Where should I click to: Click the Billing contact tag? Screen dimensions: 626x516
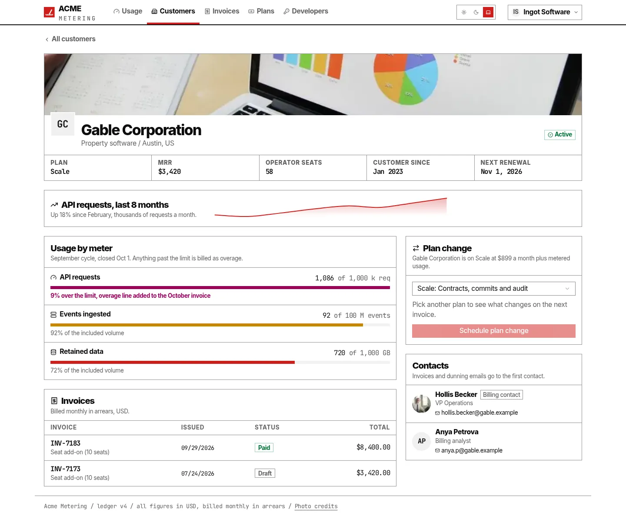pyautogui.click(x=502, y=395)
